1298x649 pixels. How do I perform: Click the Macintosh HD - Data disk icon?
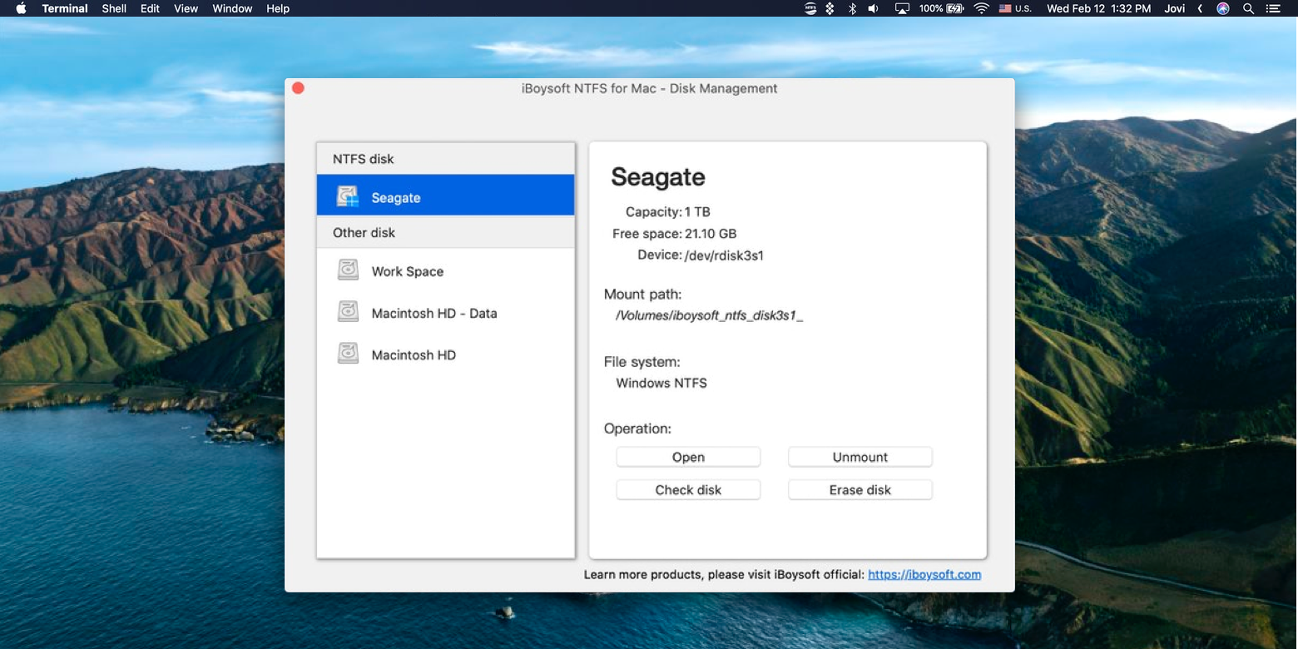point(348,311)
